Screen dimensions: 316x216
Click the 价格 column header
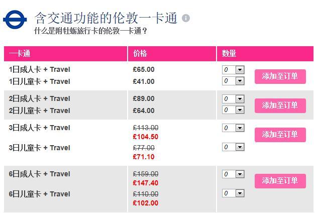pyautogui.click(x=140, y=54)
